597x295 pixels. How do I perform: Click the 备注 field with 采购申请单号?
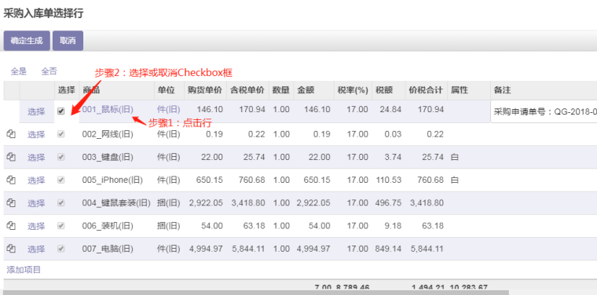[544, 111]
